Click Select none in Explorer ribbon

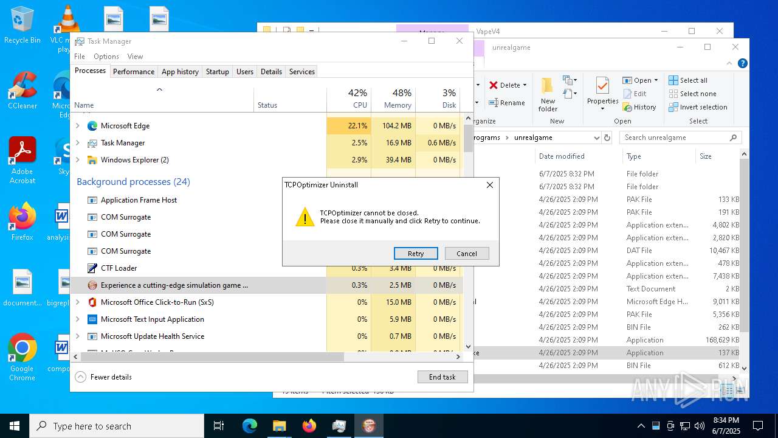click(692, 94)
